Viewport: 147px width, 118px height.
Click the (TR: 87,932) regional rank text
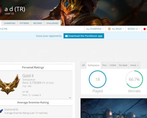48,83
